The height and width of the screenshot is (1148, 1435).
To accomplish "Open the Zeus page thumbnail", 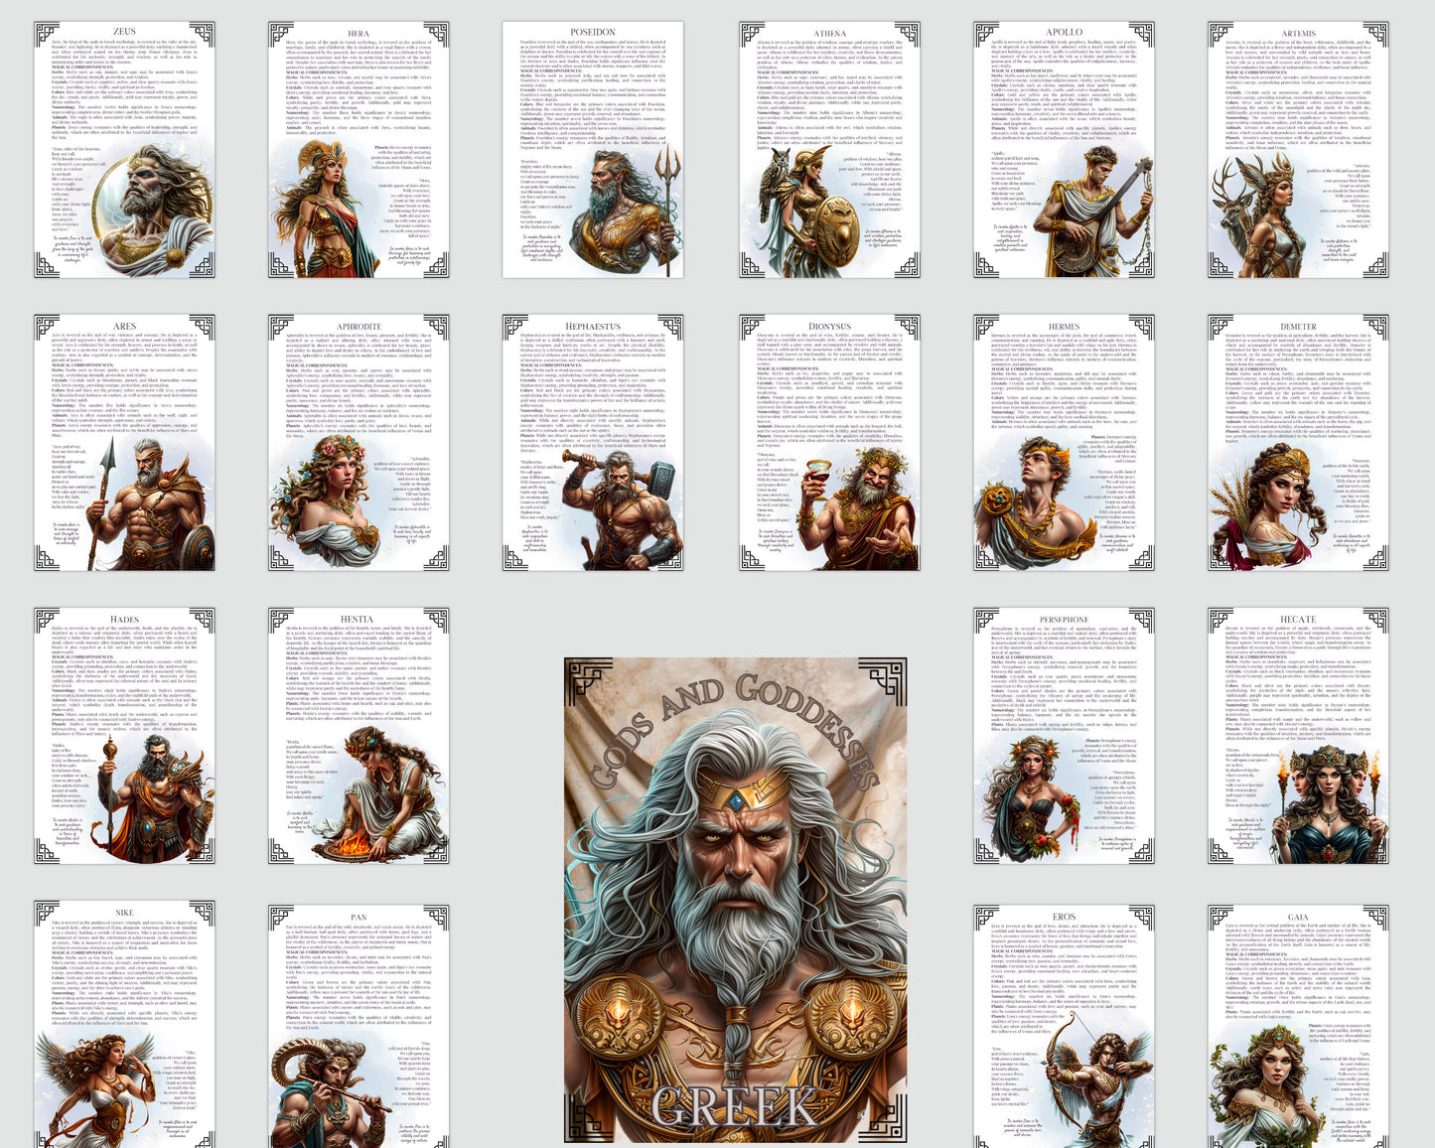I will pyautogui.click(x=124, y=149).
